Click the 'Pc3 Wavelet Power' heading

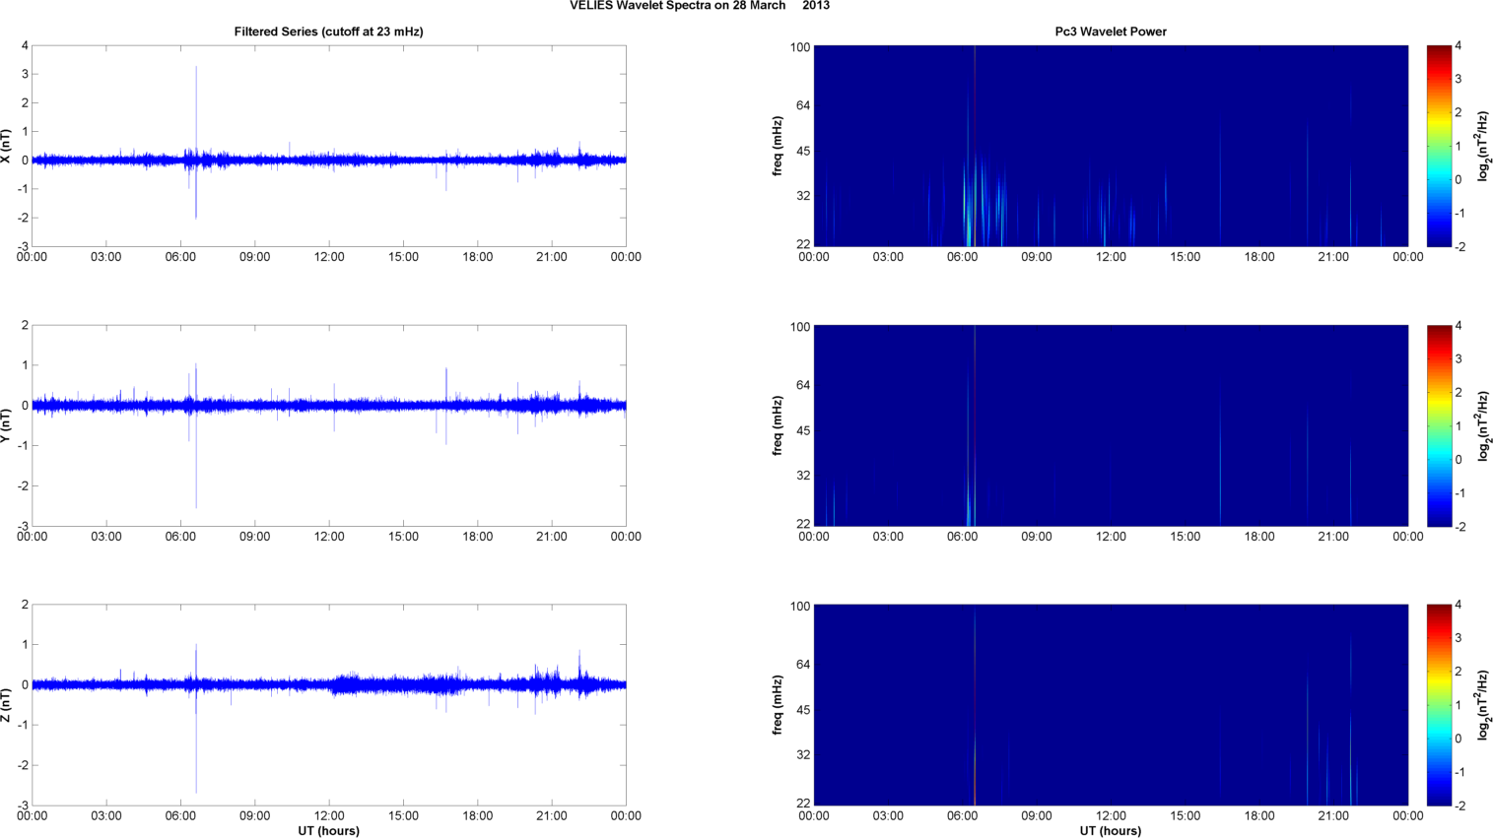[x=1111, y=32]
